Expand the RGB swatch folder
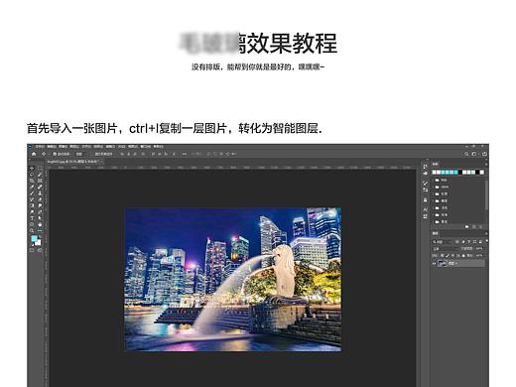 click(434, 181)
